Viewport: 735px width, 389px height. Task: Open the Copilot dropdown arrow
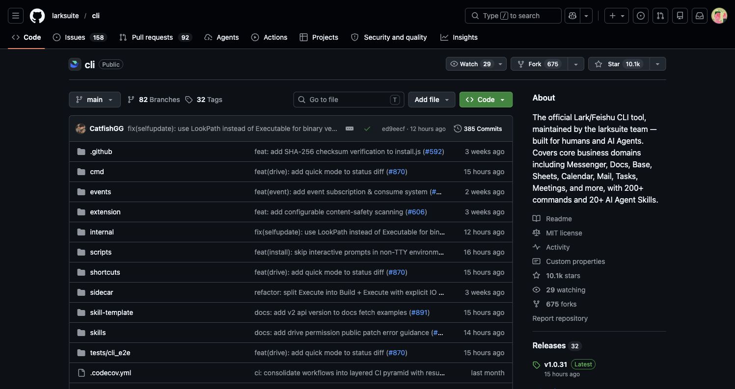(x=586, y=16)
